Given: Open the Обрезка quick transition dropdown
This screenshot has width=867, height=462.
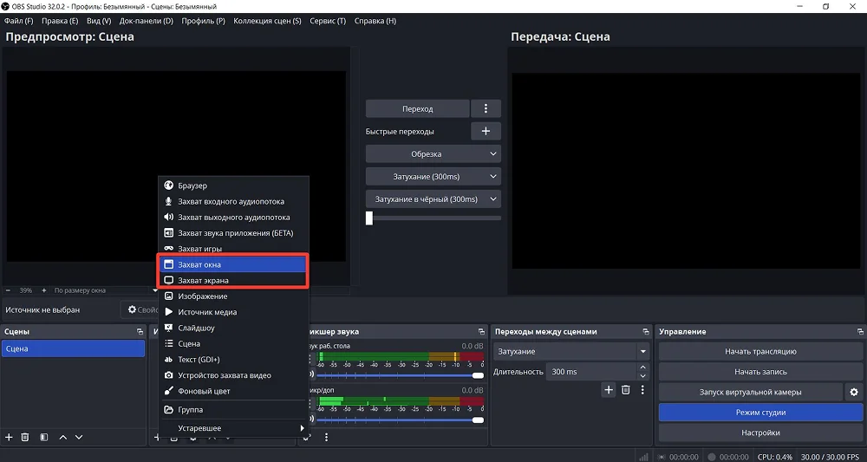Looking at the screenshot, I should (433, 154).
